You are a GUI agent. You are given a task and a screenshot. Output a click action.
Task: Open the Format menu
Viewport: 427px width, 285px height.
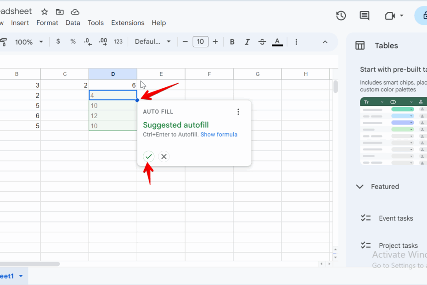[x=47, y=23]
